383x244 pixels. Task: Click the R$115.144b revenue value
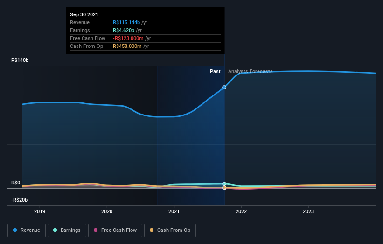126,22
